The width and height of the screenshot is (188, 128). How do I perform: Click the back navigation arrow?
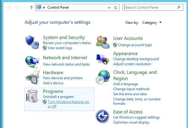coord(9,7)
